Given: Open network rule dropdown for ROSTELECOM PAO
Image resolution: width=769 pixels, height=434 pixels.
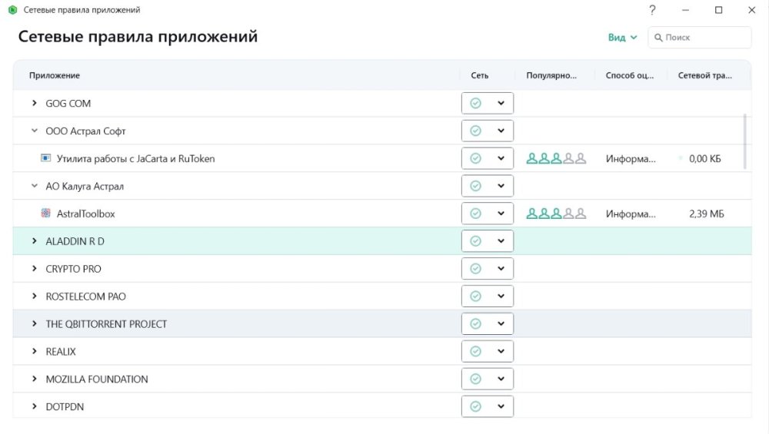Looking at the screenshot, I should [501, 296].
